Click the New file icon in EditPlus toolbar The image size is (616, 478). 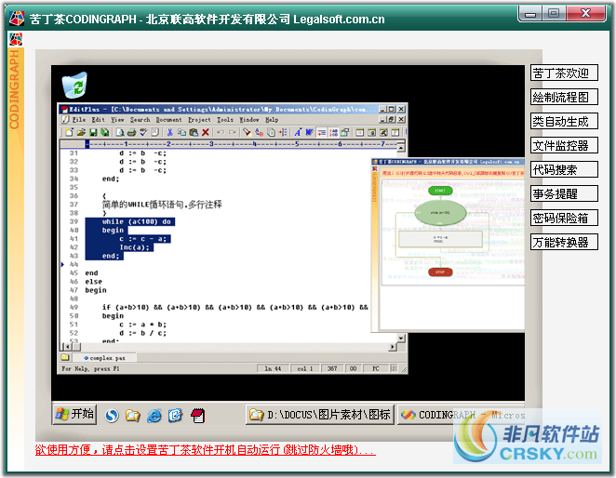pyautogui.click(x=69, y=132)
